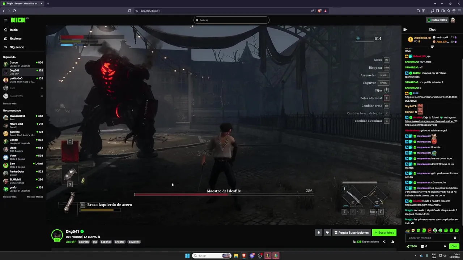Open ElwasabiTM Rust recommended channel
Viewport: 463px width, 260px height.
23,117
